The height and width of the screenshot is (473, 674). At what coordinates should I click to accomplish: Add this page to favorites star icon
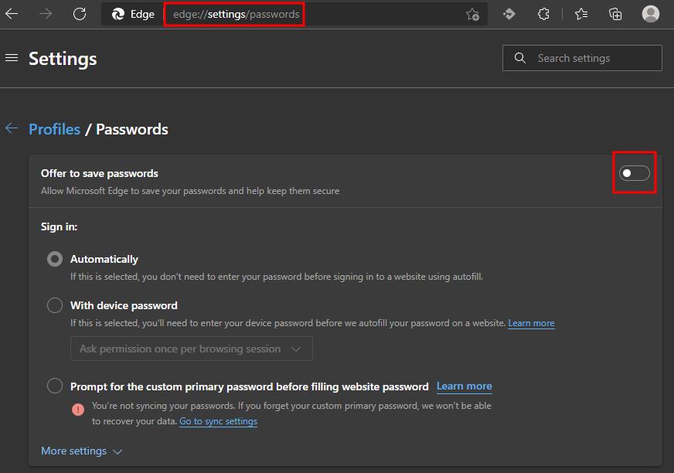(472, 14)
